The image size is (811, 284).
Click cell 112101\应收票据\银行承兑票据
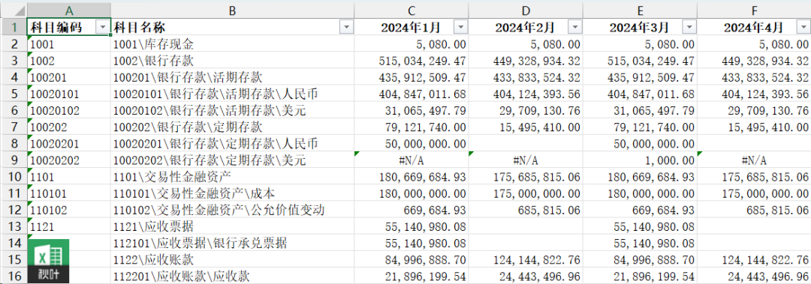pos(232,243)
